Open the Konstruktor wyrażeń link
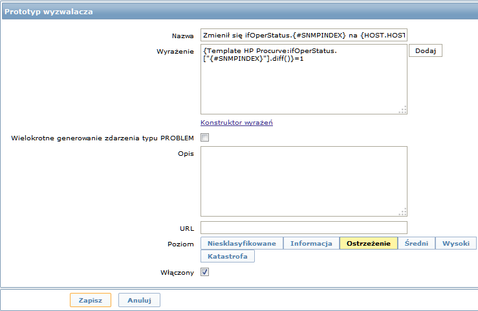Screen dimensions: 478x311 pyautogui.click(x=237, y=122)
